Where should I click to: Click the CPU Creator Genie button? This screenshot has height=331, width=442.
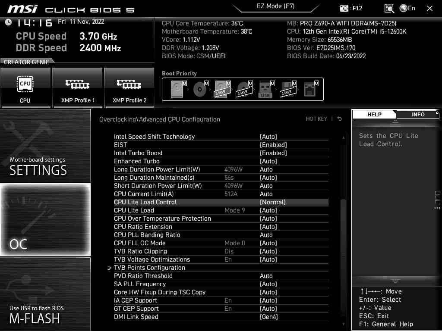tap(25, 87)
